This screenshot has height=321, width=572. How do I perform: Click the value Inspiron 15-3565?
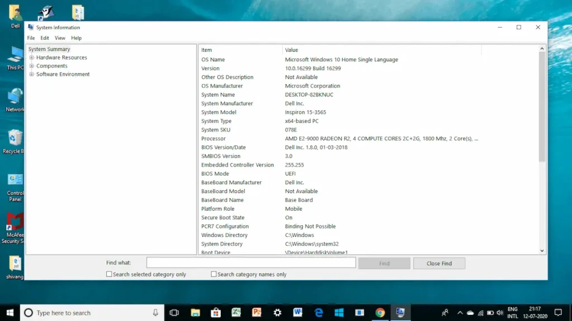(306, 112)
